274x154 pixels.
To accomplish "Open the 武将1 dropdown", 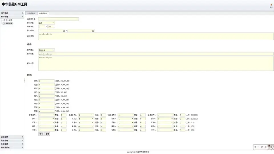I will [47, 123].
